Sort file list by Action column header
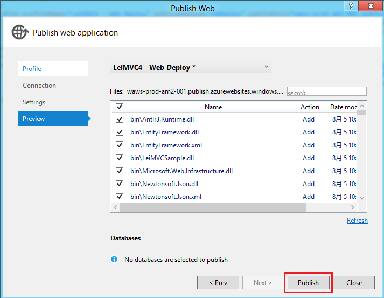This screenshot has height=298, width=384. coord(314,107)
